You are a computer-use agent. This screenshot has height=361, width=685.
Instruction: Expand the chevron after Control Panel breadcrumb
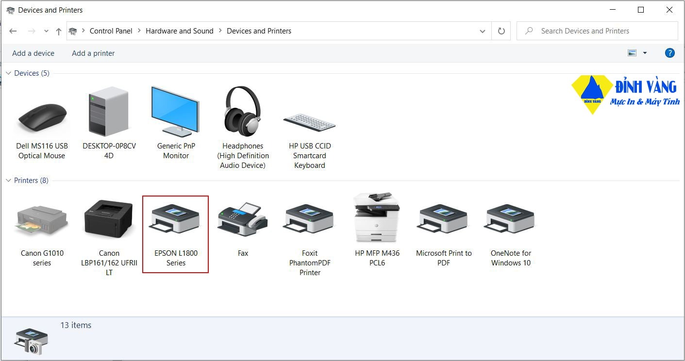click(139, 31)
